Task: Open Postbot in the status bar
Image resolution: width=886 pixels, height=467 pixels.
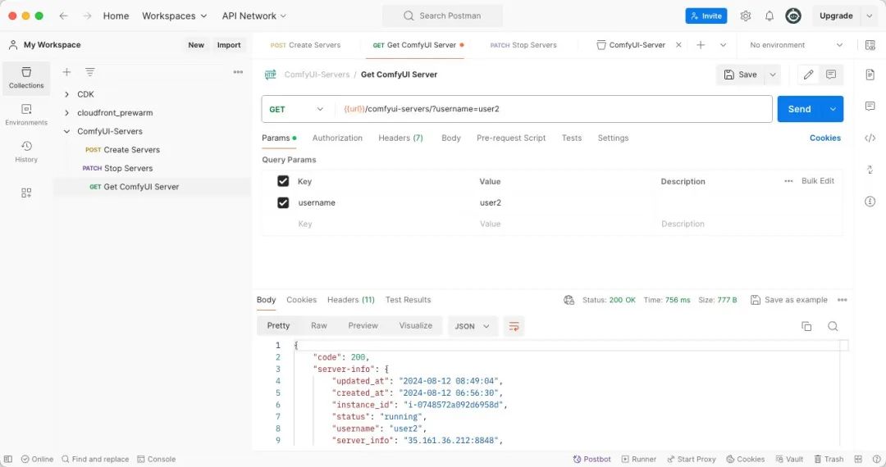Action: (x=591, y=459)
